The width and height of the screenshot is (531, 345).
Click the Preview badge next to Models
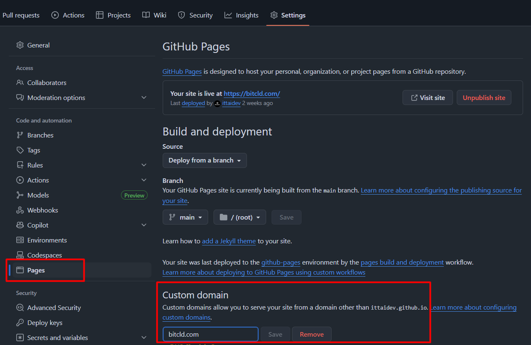[134, 195]
